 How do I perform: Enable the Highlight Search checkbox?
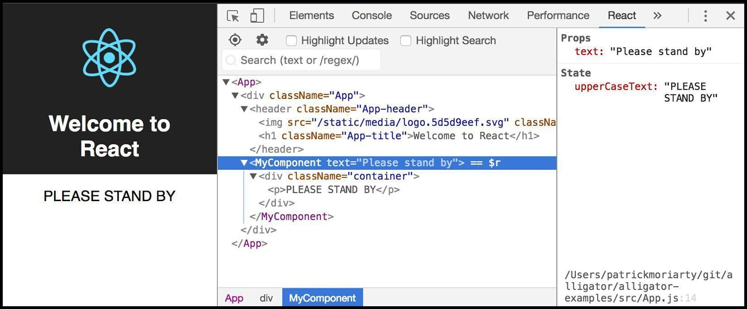pos(406,41)
